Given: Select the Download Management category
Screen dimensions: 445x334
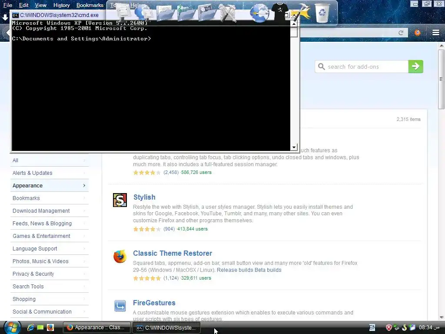Looking at the screenshot, I should tap(50, 211).
